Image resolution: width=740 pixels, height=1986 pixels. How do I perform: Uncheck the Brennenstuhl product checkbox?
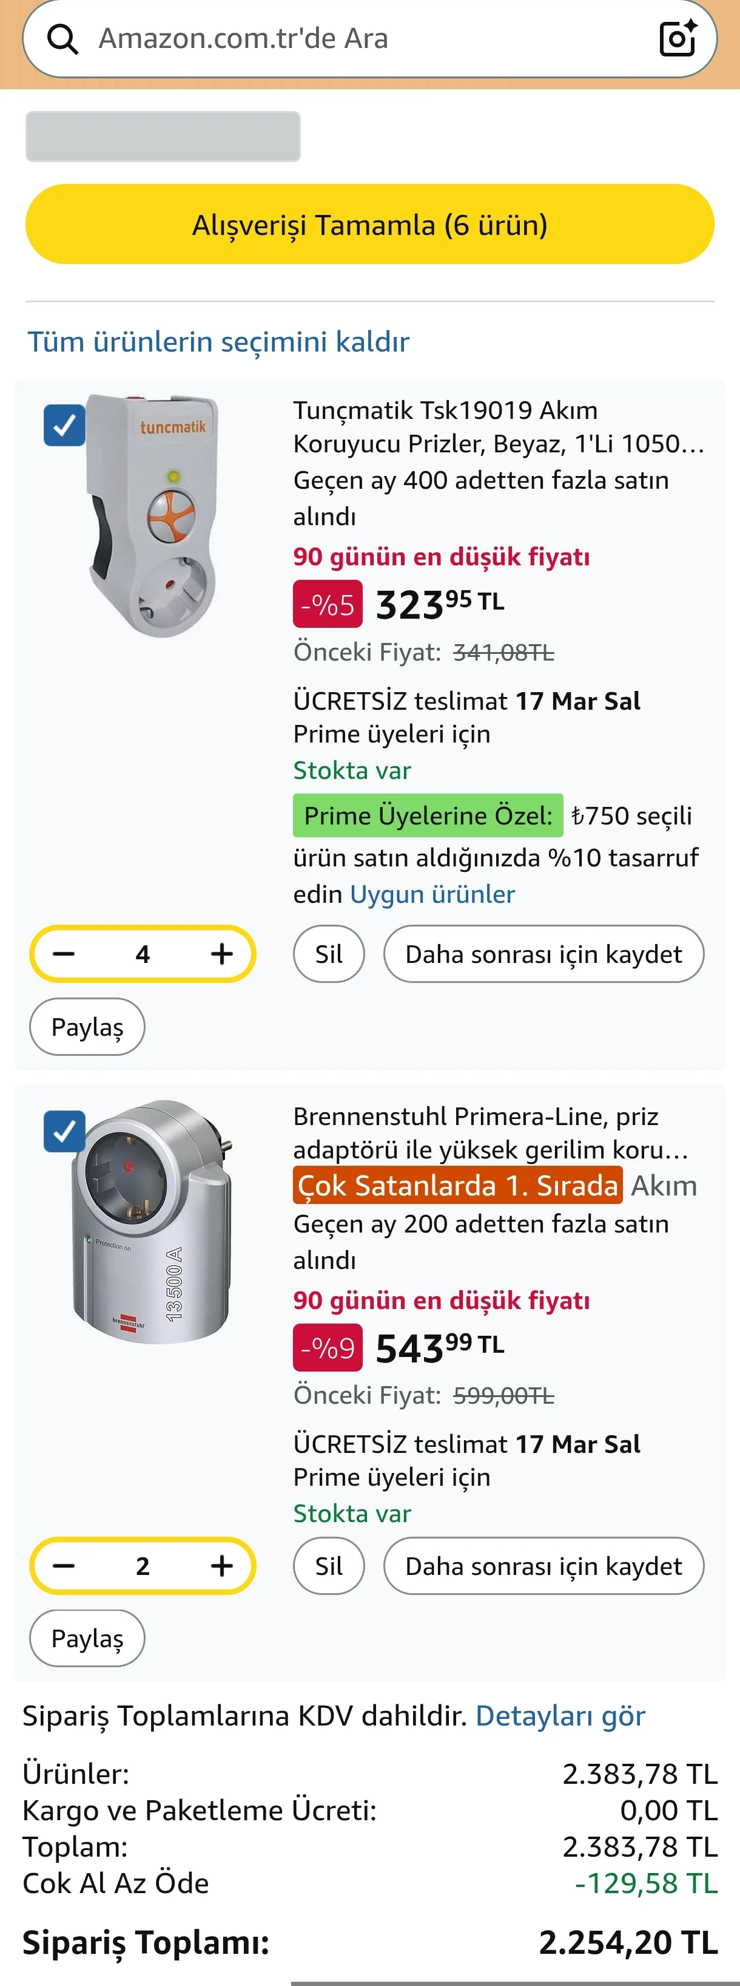(65, 1131)
